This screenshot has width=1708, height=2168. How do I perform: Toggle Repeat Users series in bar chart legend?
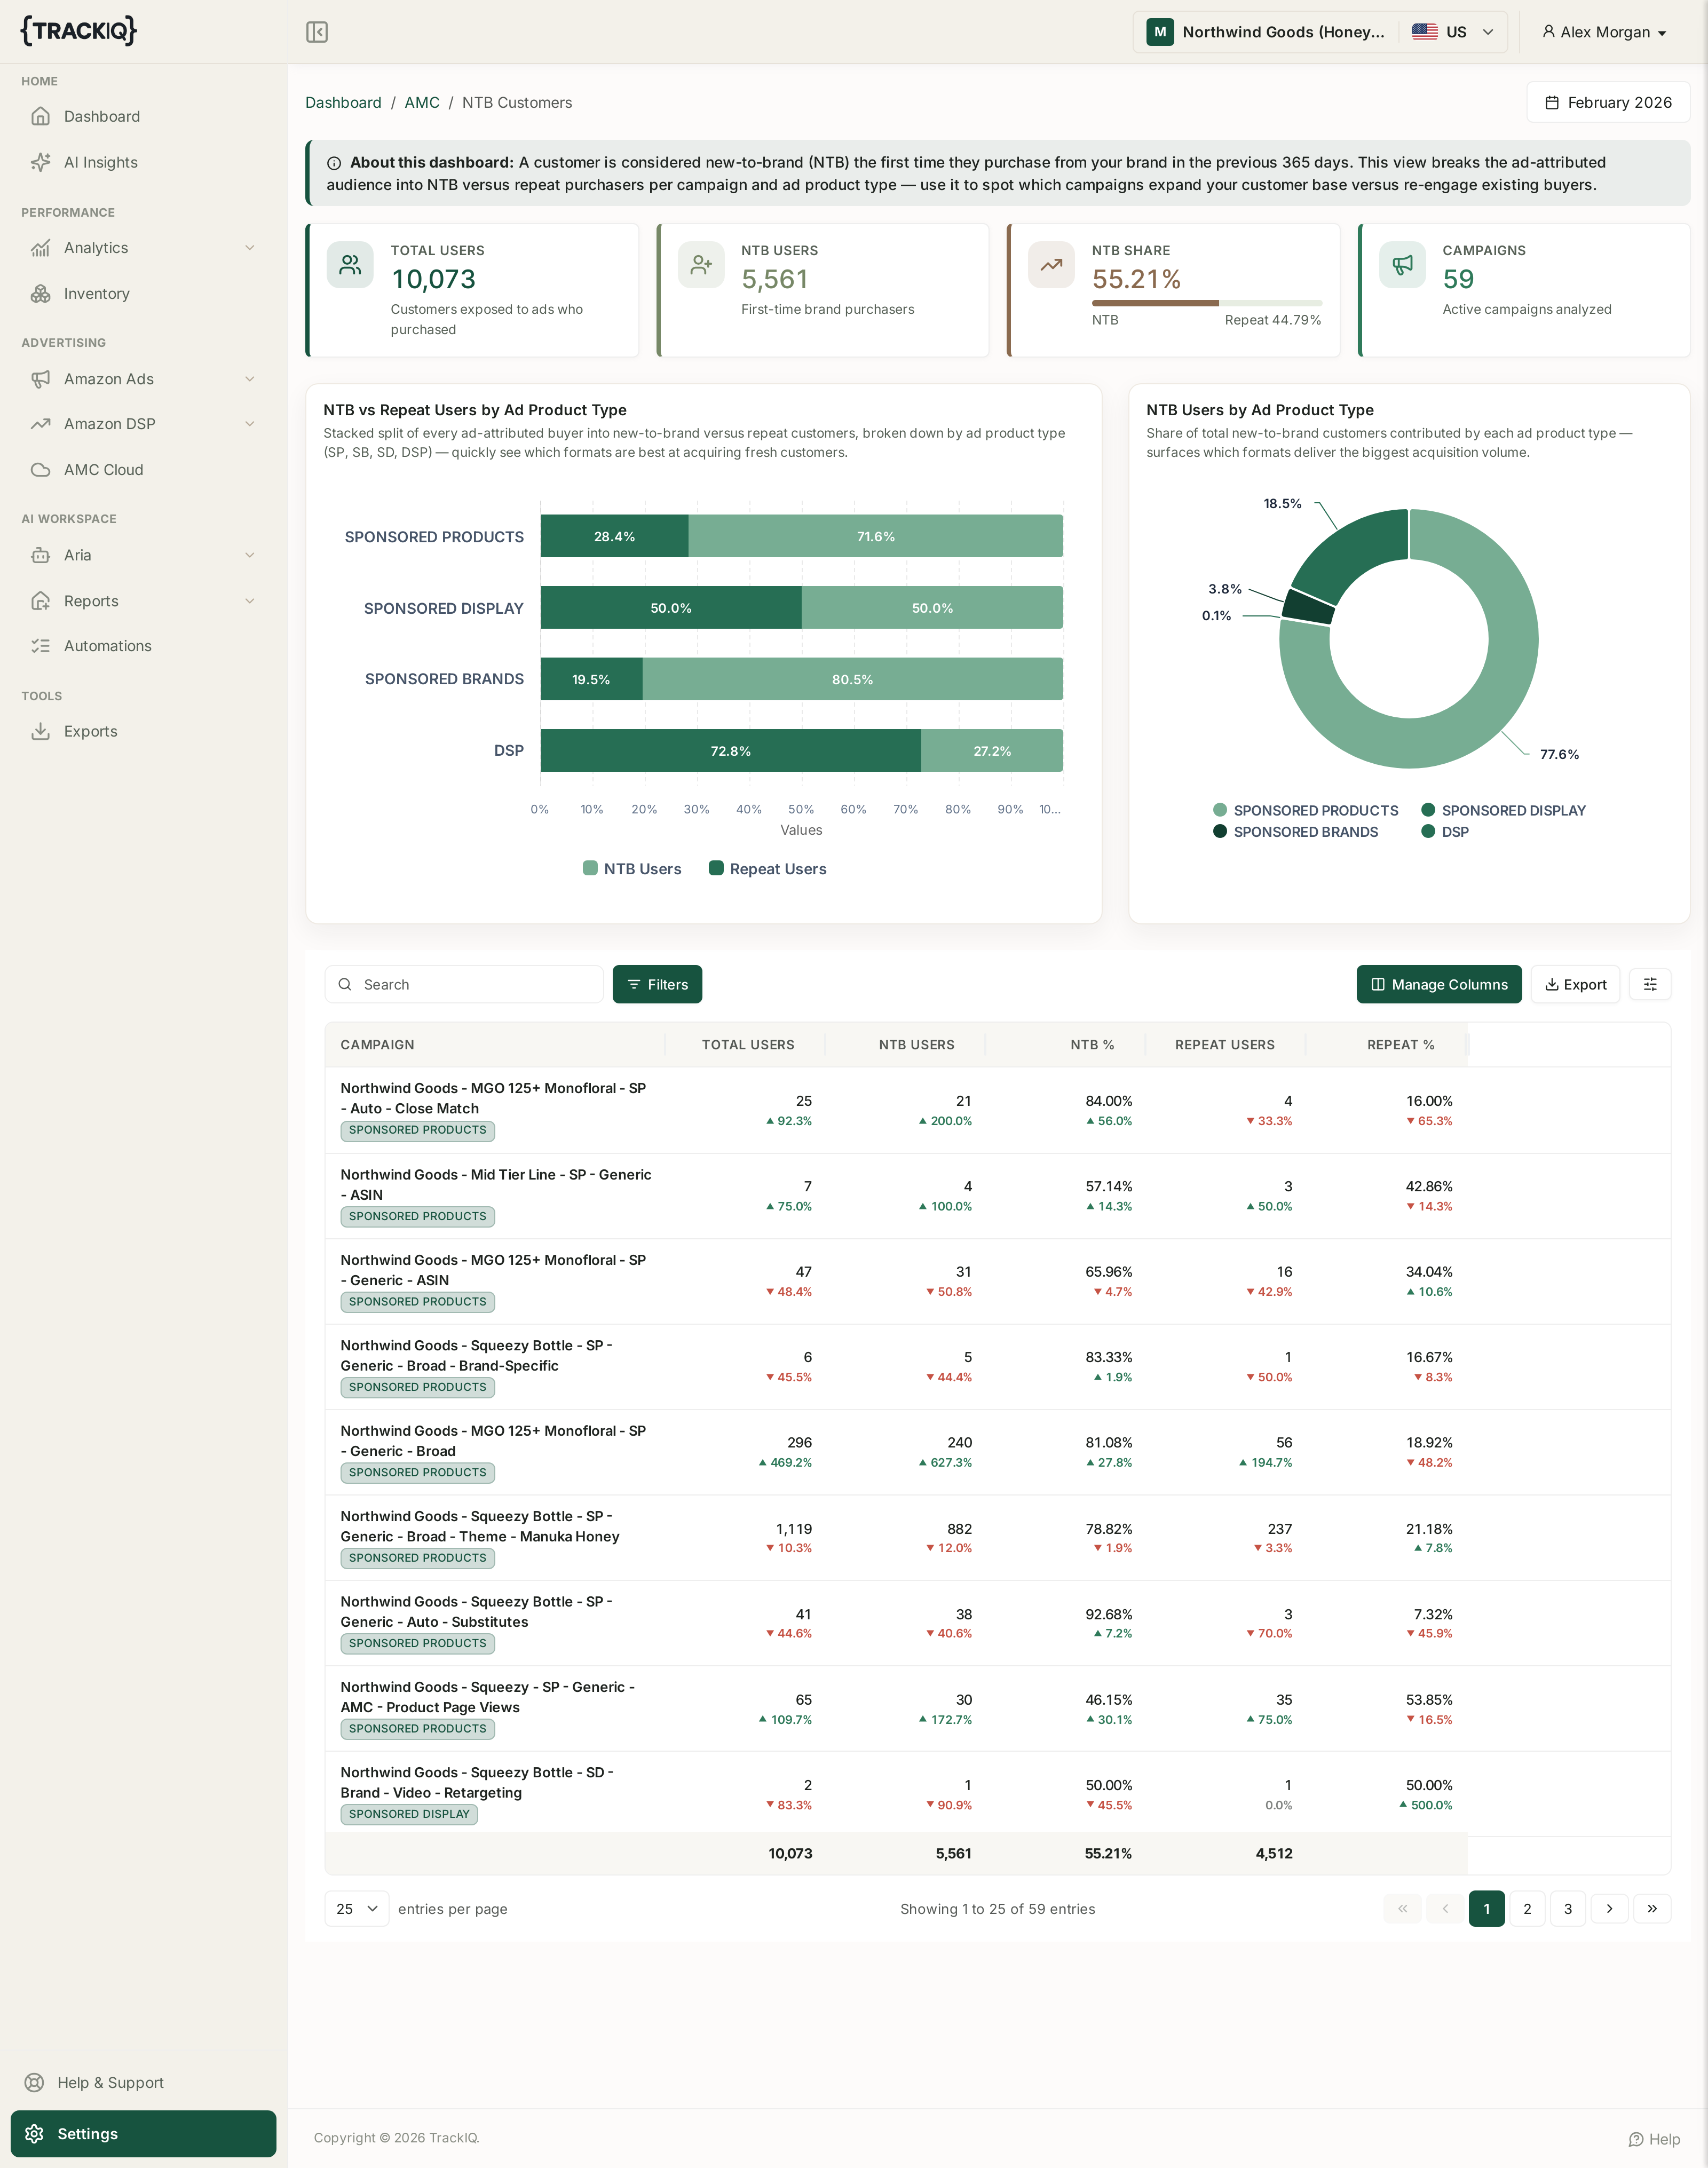pos(768,868)
